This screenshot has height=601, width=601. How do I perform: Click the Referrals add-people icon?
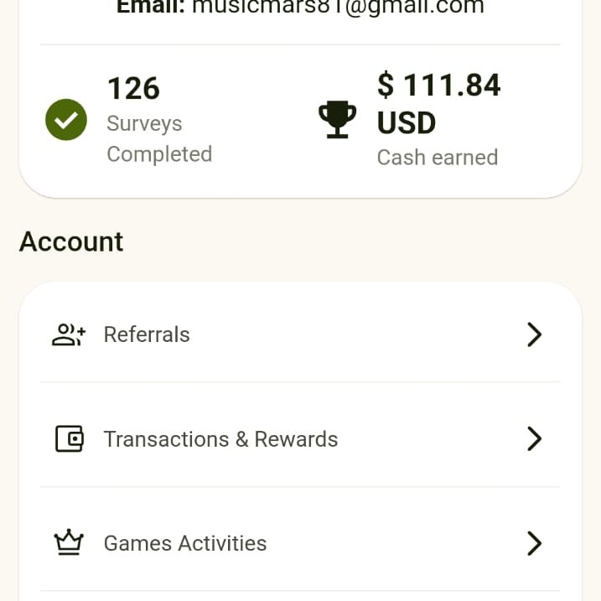click(69, 334)
